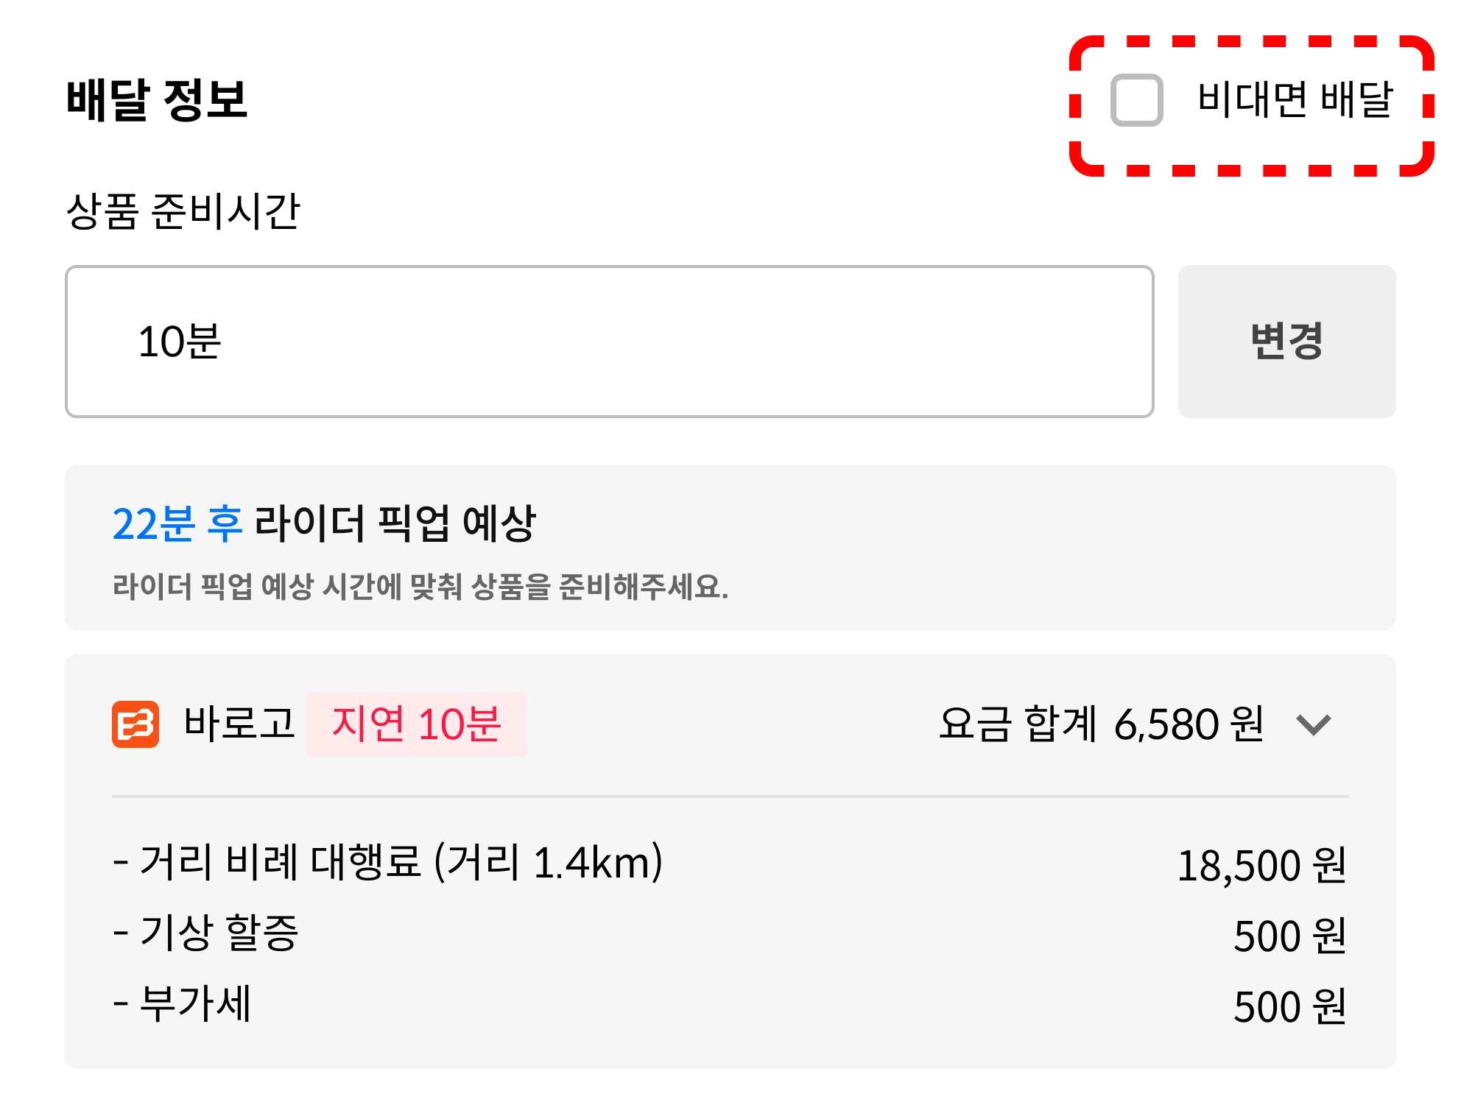The image size is (1461, 1116).
Task: Select the gray rider pickup guidance note
Action: (x=420, y=587)
